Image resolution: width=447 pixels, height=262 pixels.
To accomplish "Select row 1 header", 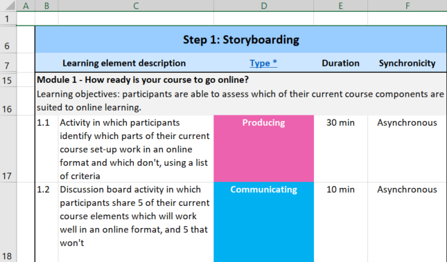I will point(8,19).
